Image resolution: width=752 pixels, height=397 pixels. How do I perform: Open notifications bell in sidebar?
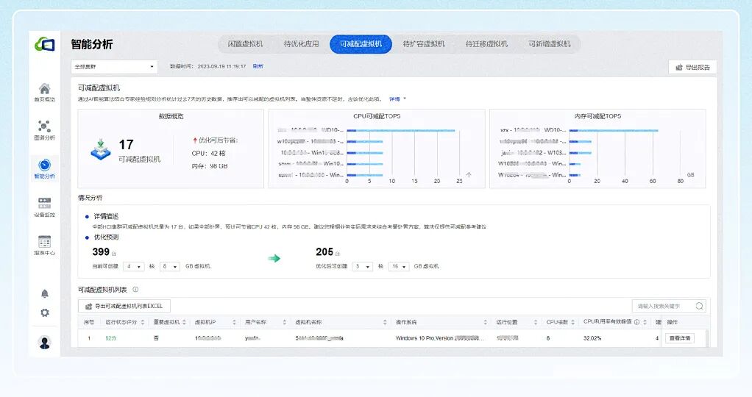coord(45,293)
